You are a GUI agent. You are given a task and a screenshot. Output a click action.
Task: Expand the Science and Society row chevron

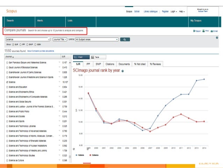pos(59,116)
